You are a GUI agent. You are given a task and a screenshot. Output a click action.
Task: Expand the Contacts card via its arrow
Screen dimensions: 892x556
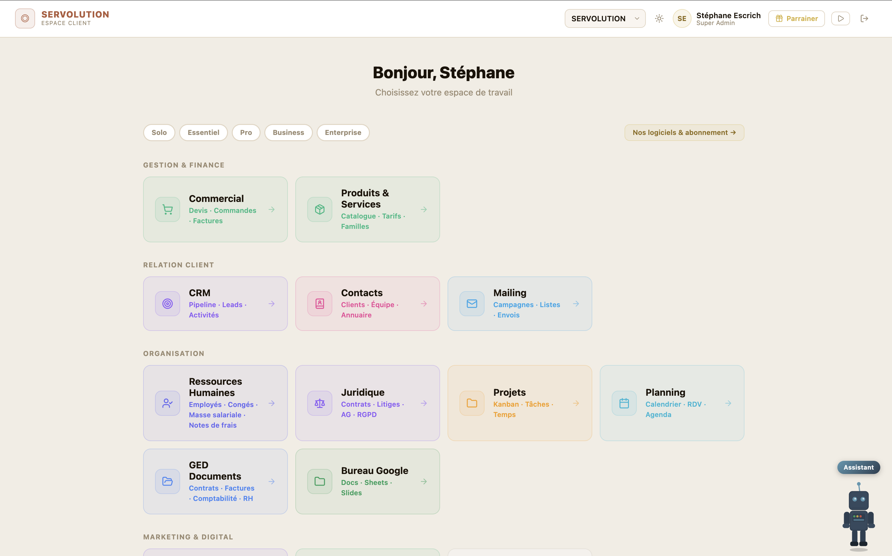point(423,303)
